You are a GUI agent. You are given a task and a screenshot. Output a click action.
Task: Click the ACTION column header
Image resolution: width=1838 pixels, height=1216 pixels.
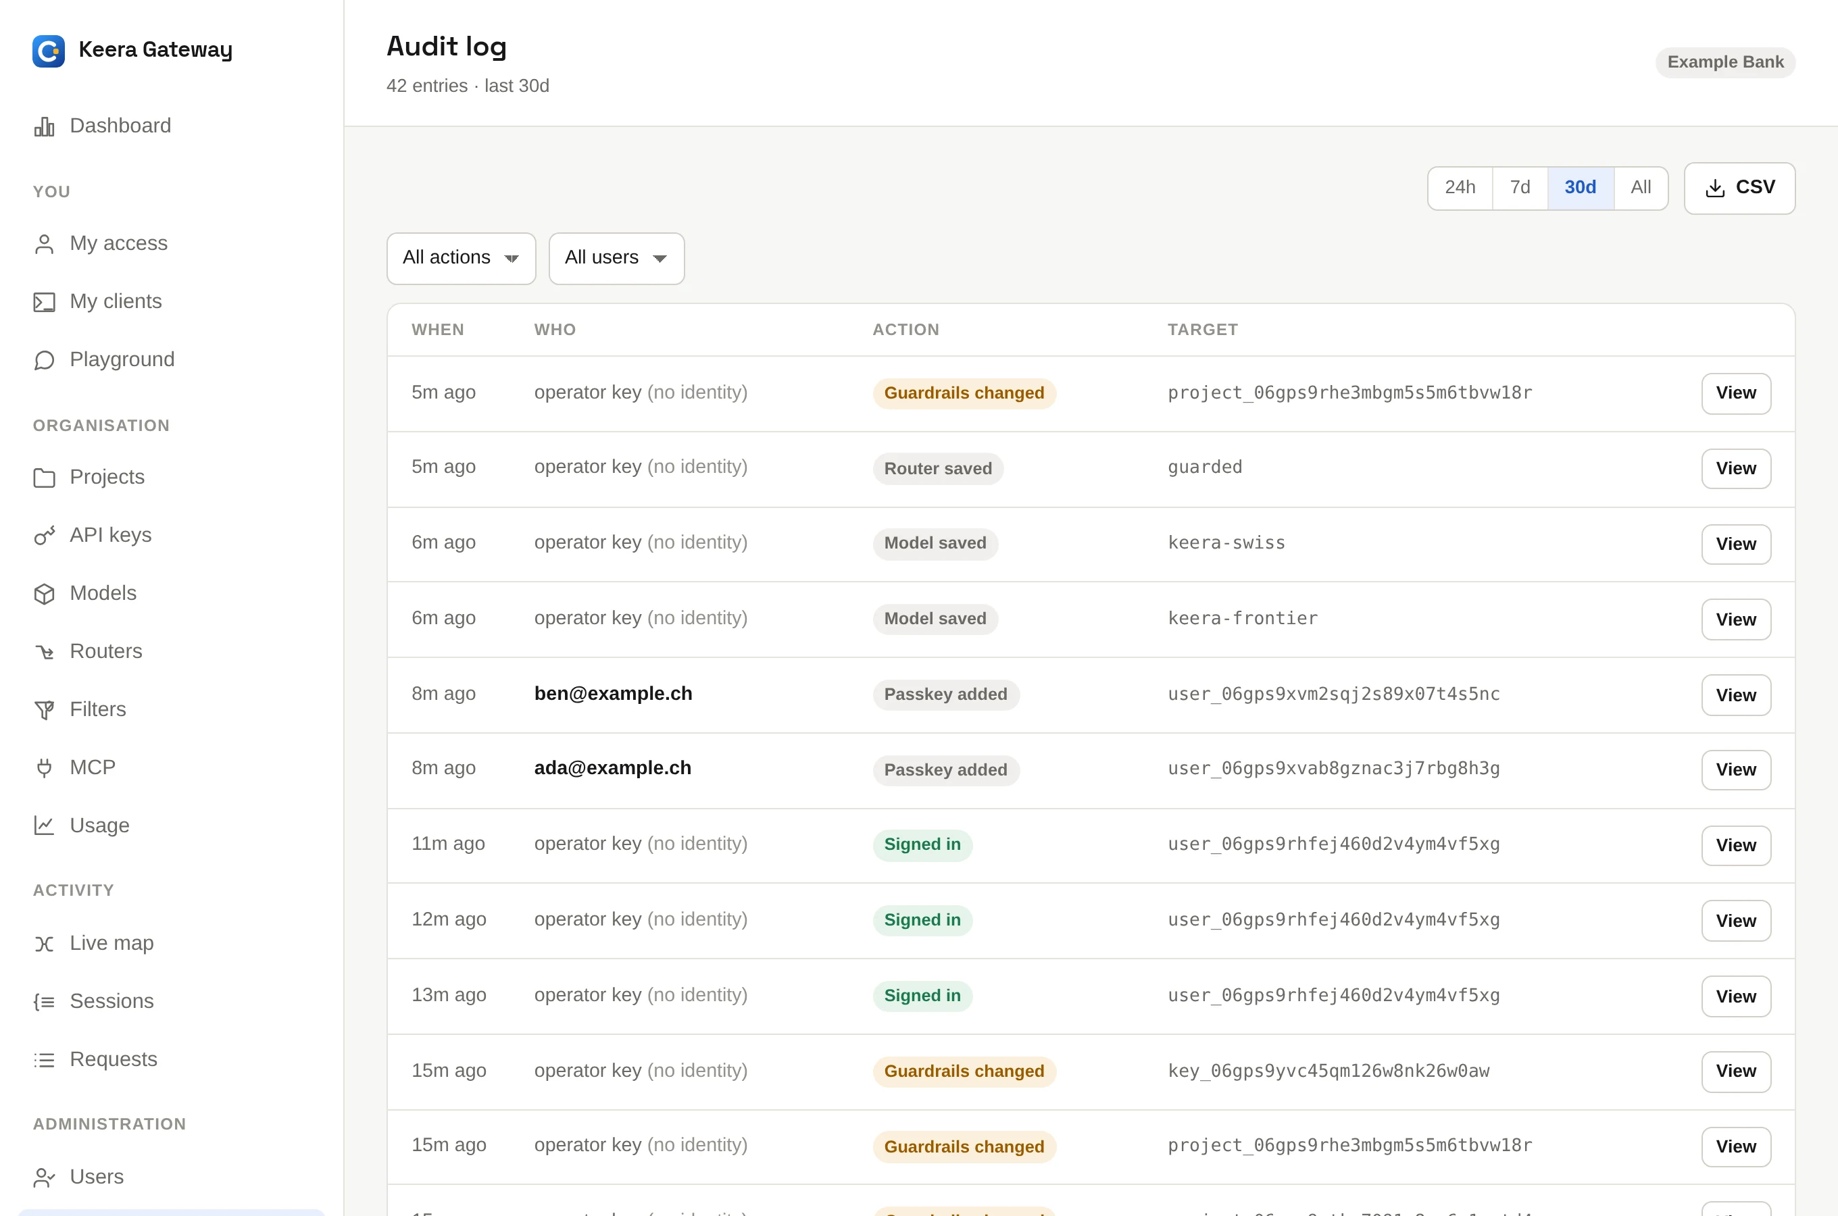905,330
